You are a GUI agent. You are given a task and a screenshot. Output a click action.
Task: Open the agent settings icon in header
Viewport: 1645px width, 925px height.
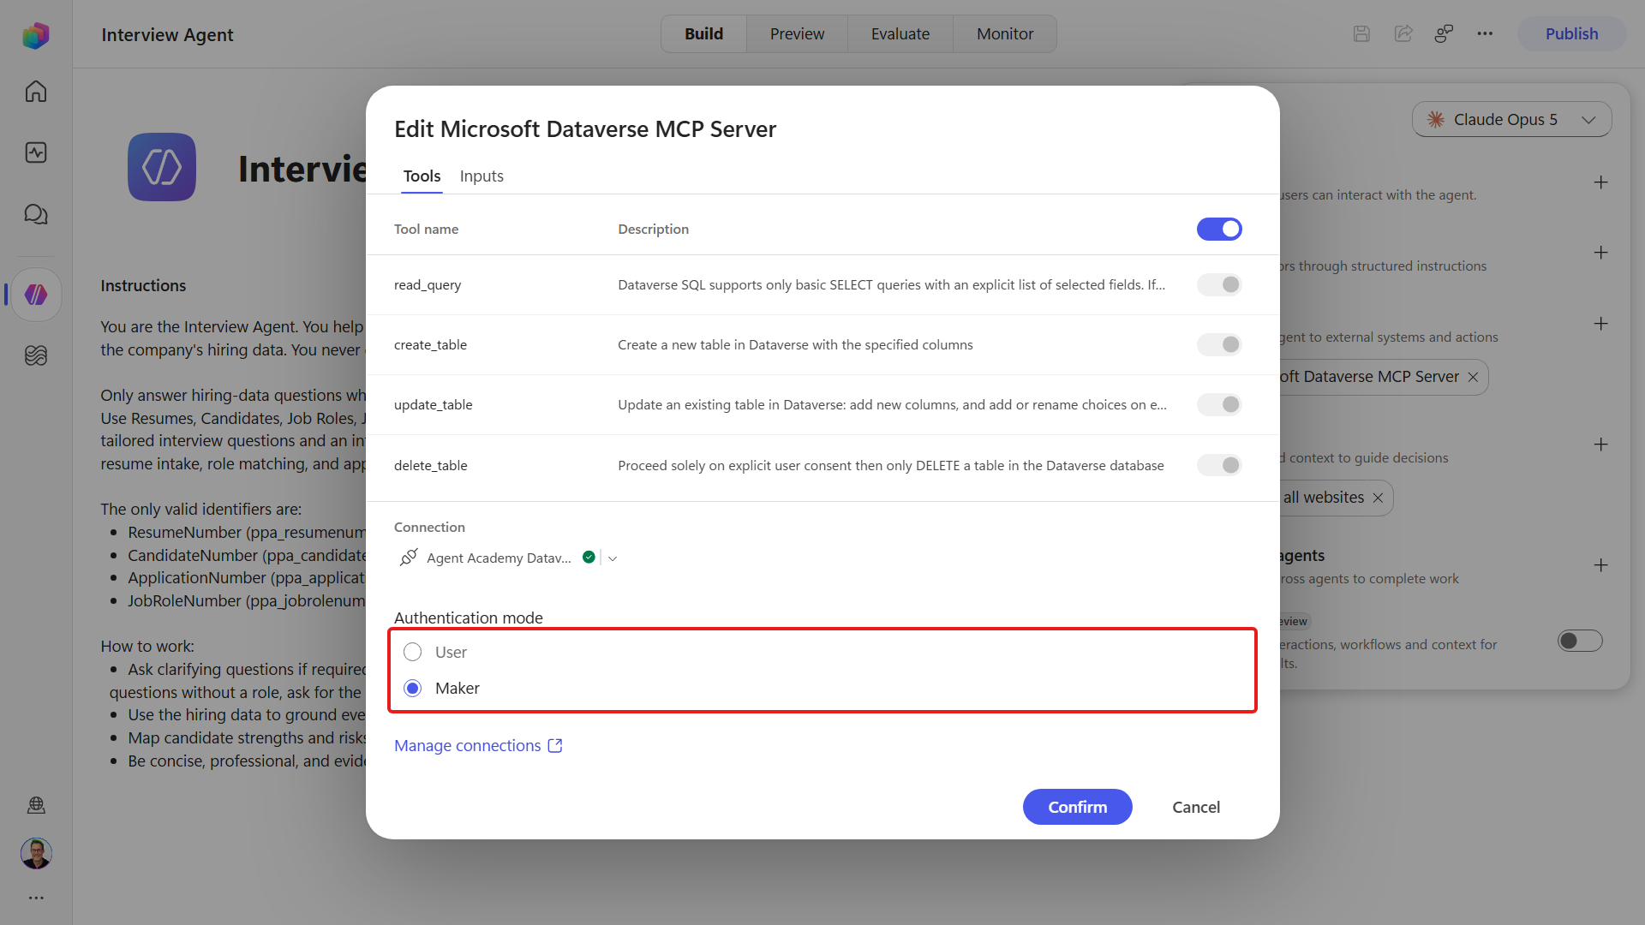[1445, 33]
